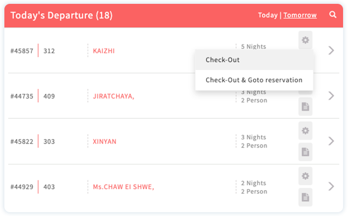The width and height of the screenshot is (348, 216).
Task: Expand XINYAN row using right chevron
Action: (x=331, y=141)
